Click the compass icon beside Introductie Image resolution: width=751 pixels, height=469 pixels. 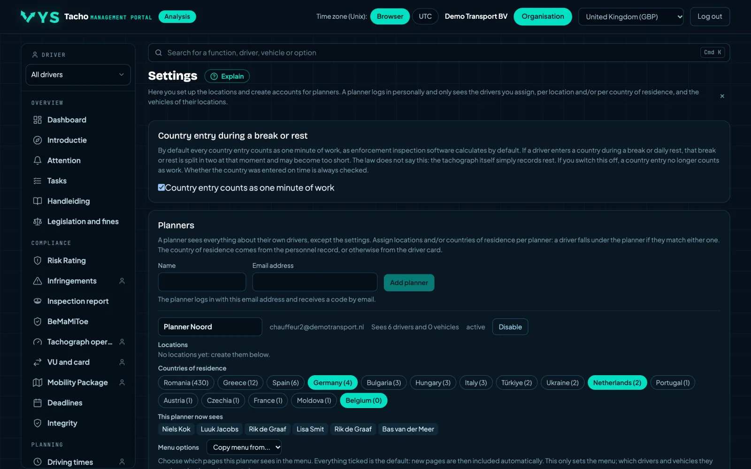[x=38, y=140]
